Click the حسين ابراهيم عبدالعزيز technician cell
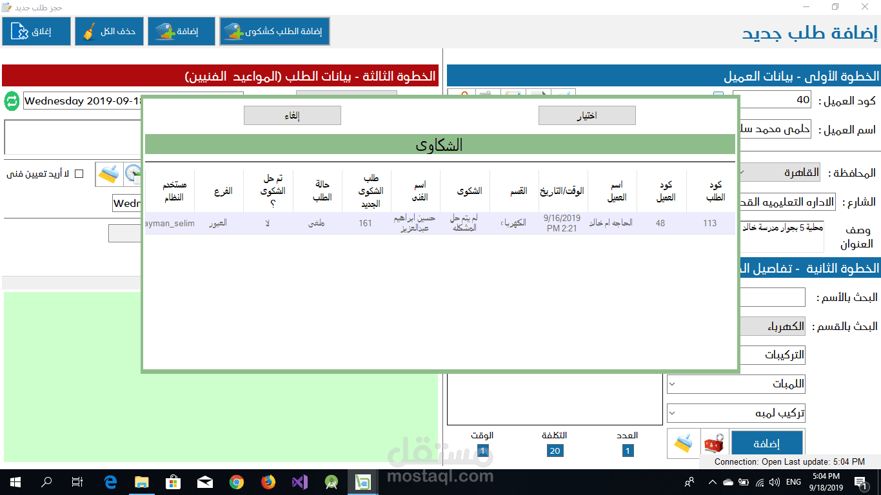The height and width of the screenshot is (495, 881). tap(415, 223)
